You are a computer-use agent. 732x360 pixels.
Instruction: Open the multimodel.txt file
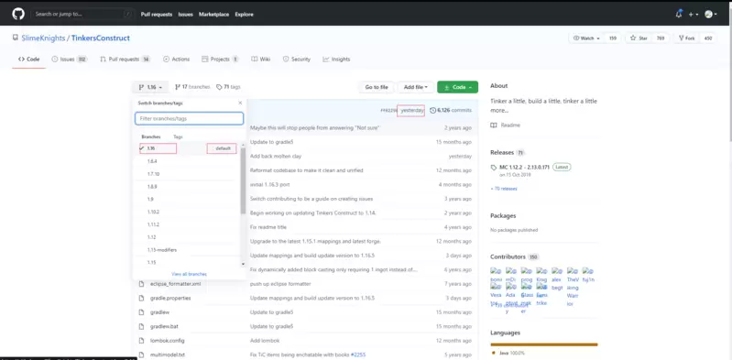coord(167,355)
